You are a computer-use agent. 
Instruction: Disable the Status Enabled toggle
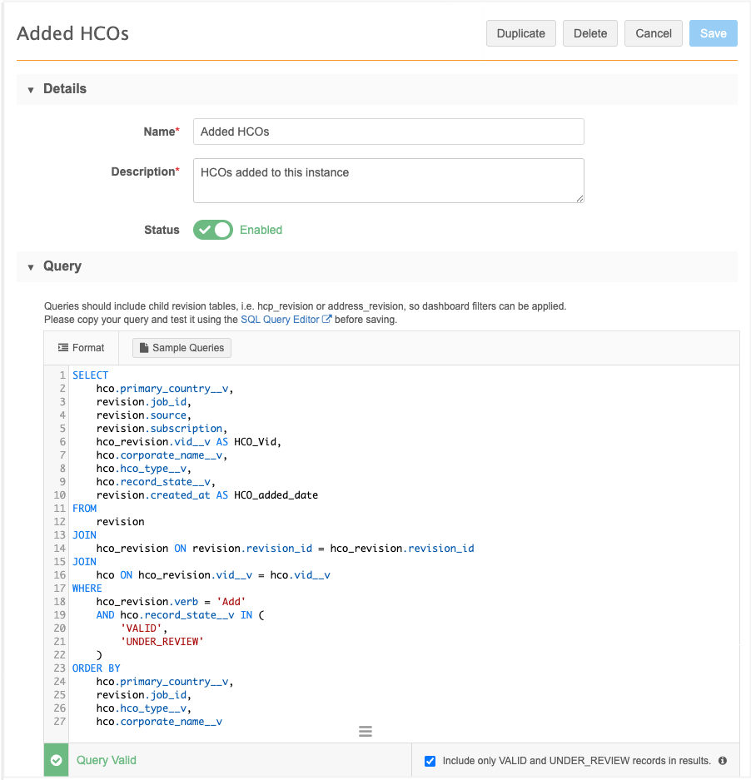(x=213, y=230)
